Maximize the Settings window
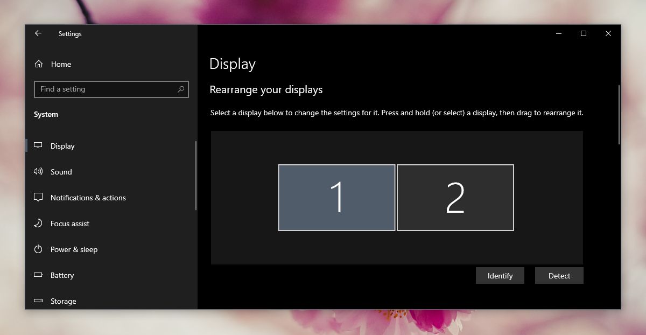 (583, 33)
